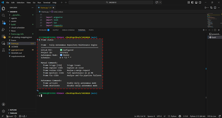222x118 pixels.
Task: Maximize the terminal panel size
Action: point(215,30)
